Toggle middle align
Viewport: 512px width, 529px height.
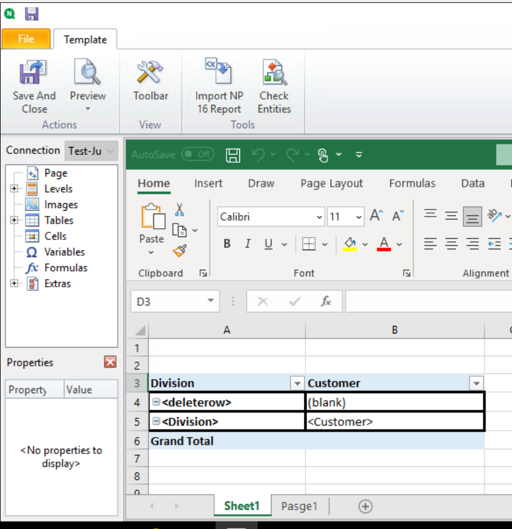click(x=451, y=215)
